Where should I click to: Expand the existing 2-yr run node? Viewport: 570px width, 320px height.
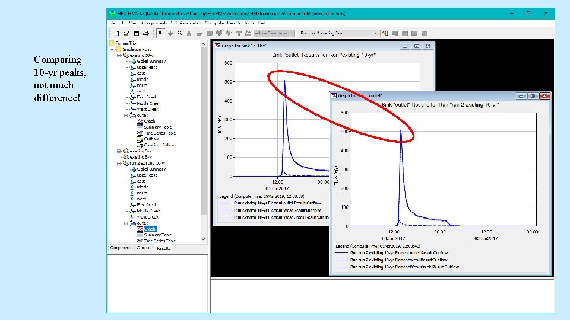(119, 151)
